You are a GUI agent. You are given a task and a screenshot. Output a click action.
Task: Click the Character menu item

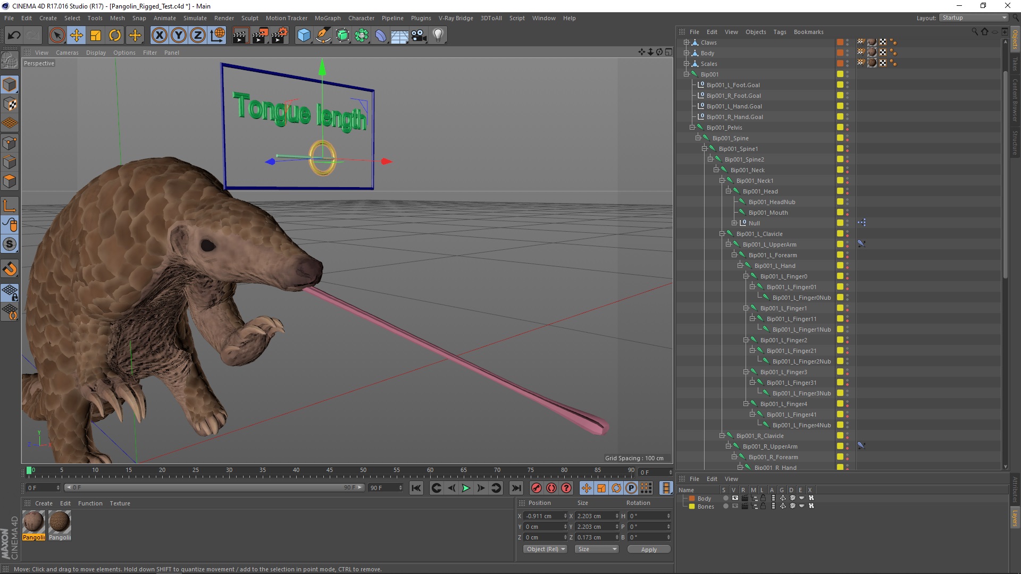361,18
